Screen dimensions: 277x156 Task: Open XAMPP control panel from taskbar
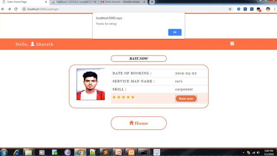(131, 152)
